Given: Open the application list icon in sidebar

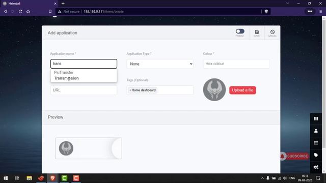Looking at the screenshot, I should (316, 143).
